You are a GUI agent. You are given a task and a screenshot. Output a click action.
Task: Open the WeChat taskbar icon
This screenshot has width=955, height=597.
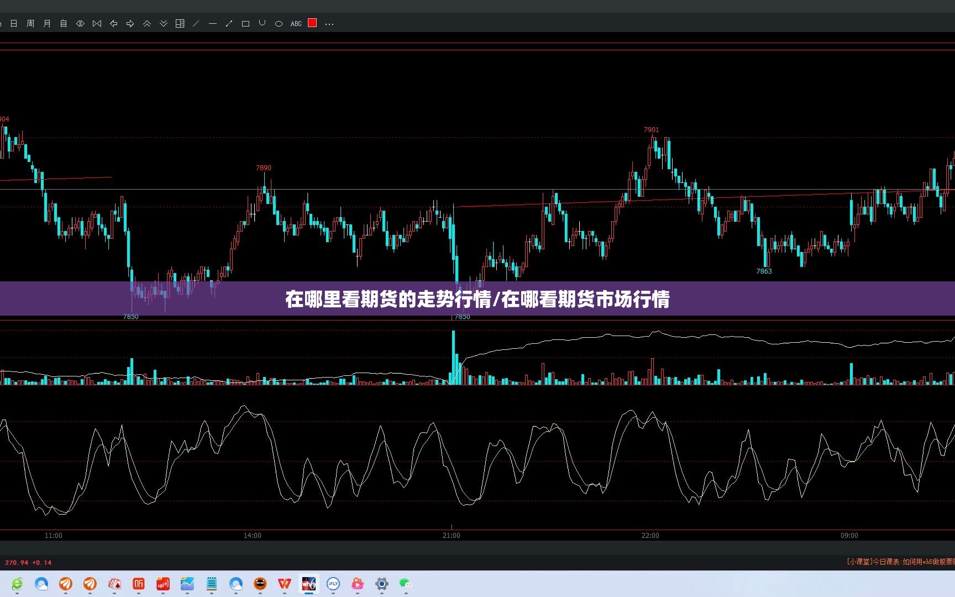click(406, 584)
